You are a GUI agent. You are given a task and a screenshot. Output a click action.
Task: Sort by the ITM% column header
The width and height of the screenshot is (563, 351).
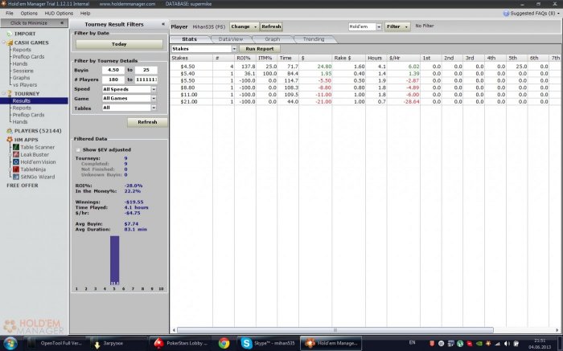(x=266, y=58)
